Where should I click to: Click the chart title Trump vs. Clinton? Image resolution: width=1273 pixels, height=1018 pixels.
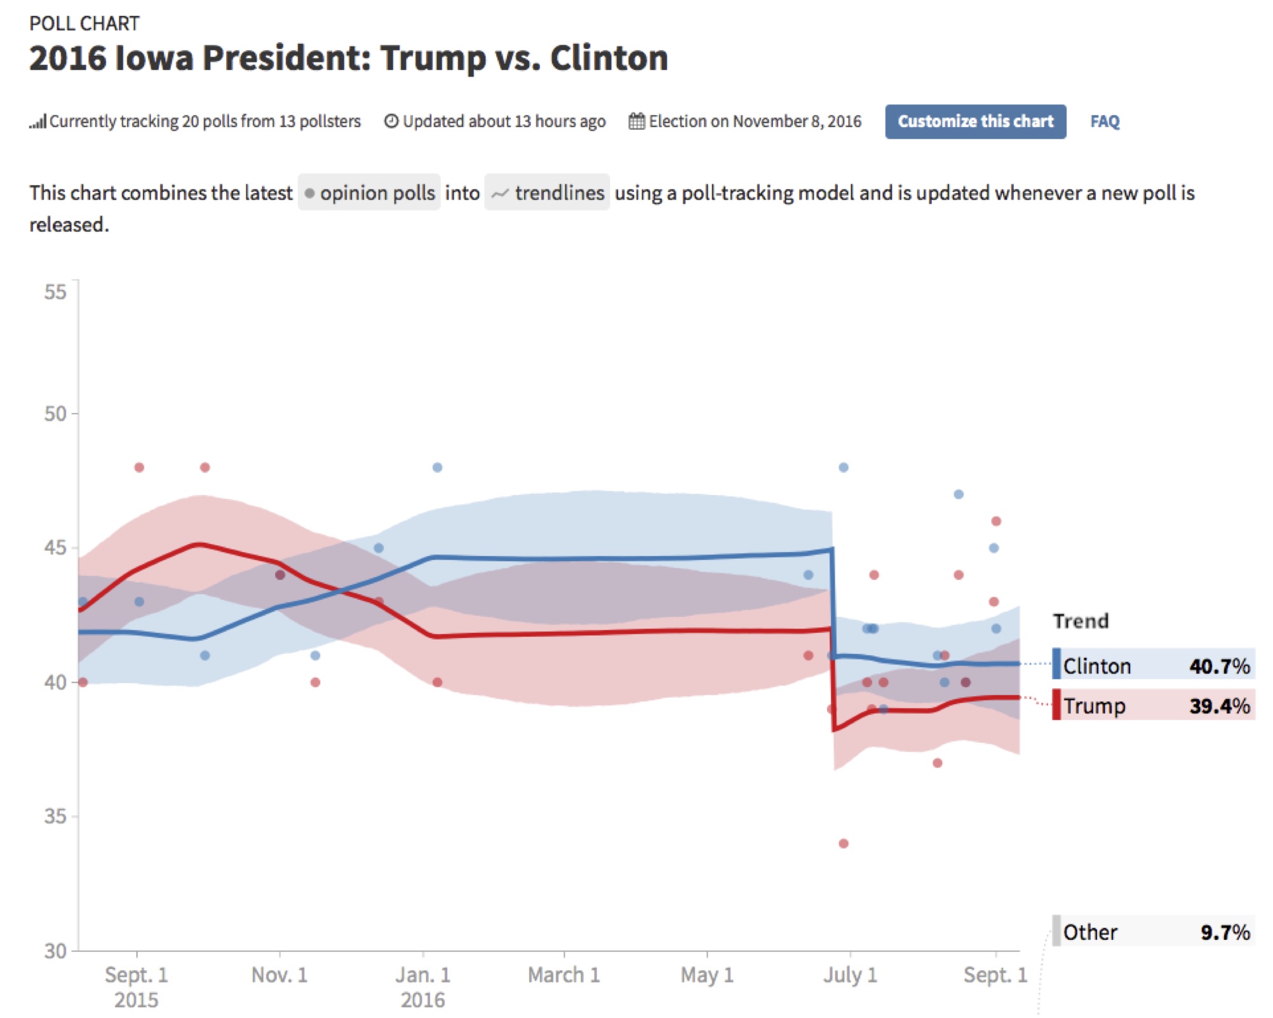(x=348, y=58)
